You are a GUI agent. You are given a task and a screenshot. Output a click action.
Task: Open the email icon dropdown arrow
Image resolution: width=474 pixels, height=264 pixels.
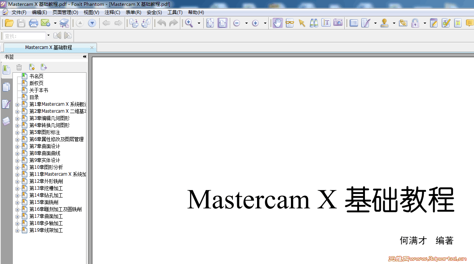pyautogui.click(x=55, y=23)
